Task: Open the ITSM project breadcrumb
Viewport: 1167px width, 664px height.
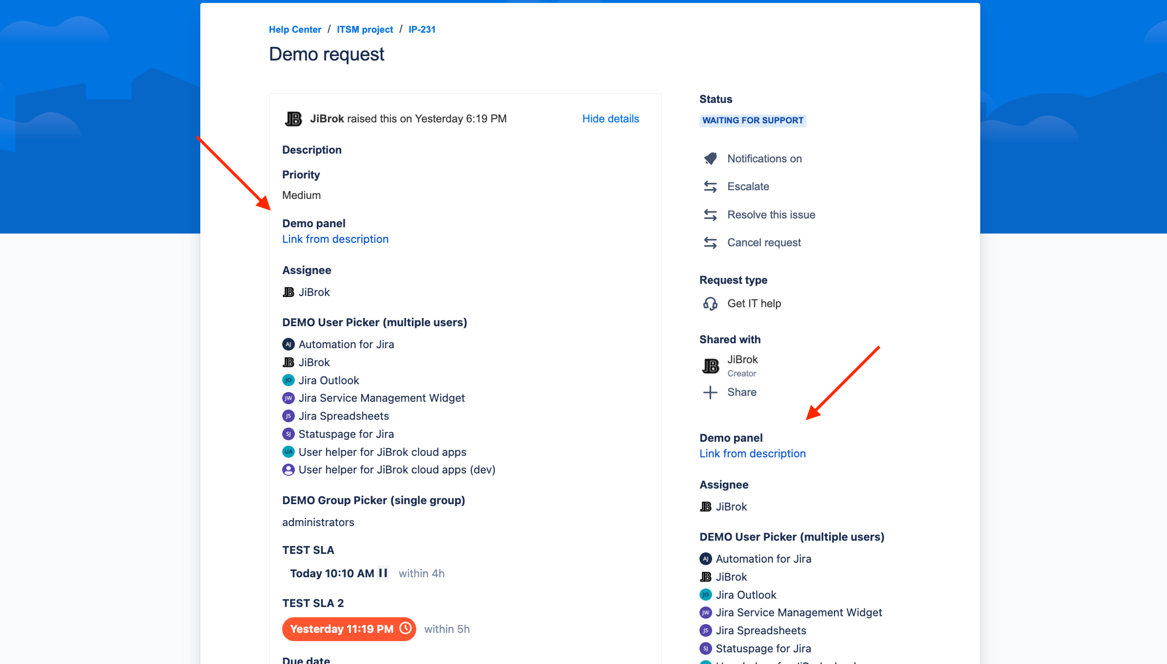Action: (364, 29)
